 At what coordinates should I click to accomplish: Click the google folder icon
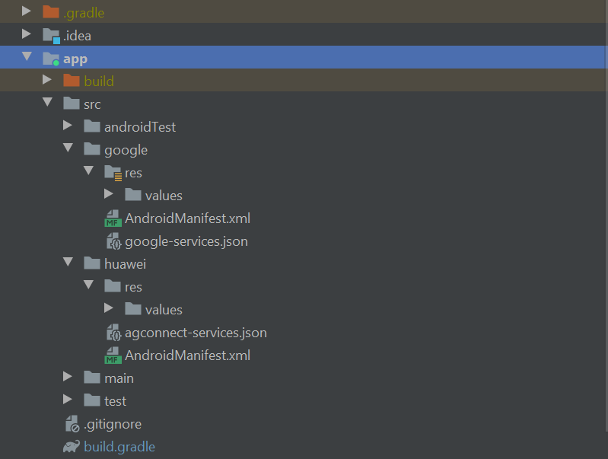[92, 149]
